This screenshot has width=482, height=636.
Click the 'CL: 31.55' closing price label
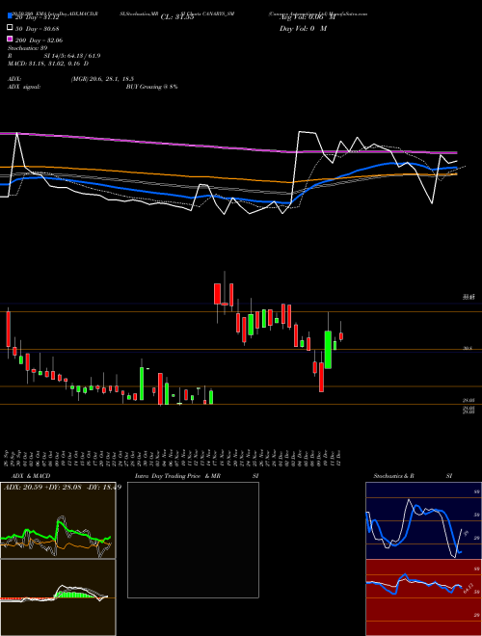[177, 17]
